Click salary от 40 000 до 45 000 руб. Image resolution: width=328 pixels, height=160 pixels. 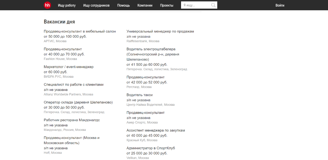147,136
